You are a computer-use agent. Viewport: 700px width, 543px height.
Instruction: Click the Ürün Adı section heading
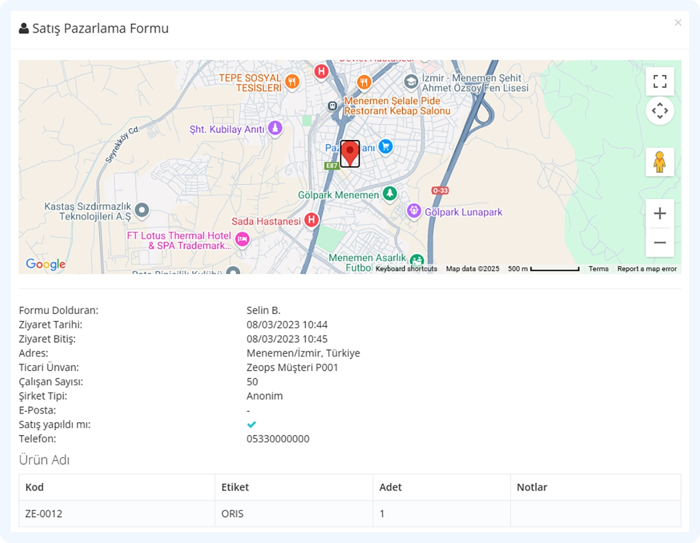(44, 460)
